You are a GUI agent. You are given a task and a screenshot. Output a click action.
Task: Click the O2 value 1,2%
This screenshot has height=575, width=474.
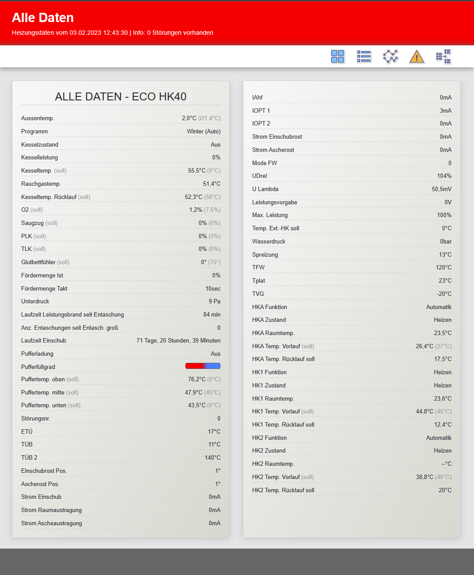tap(196, 210)
